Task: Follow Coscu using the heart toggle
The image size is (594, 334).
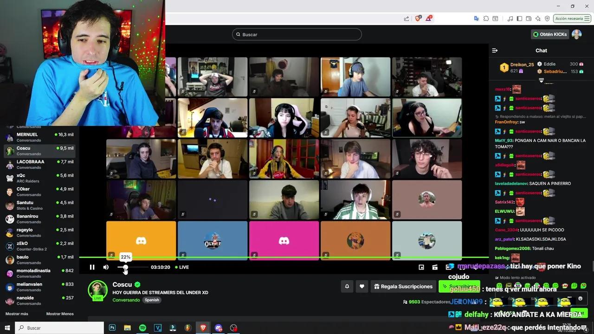Action: coord(362,286)
